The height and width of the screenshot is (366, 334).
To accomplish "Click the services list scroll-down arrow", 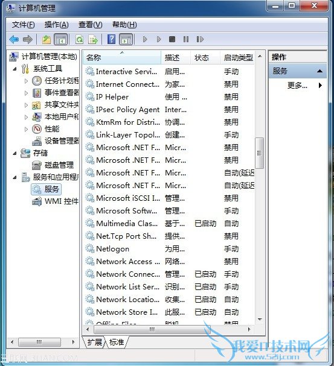I will [260, 320].
